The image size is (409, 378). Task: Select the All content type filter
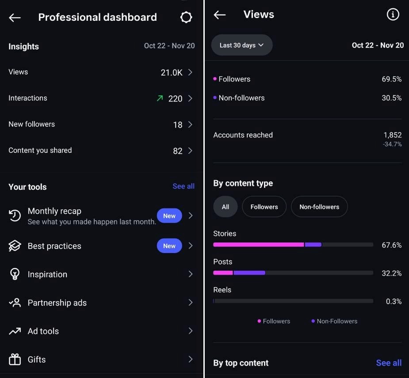226,207
